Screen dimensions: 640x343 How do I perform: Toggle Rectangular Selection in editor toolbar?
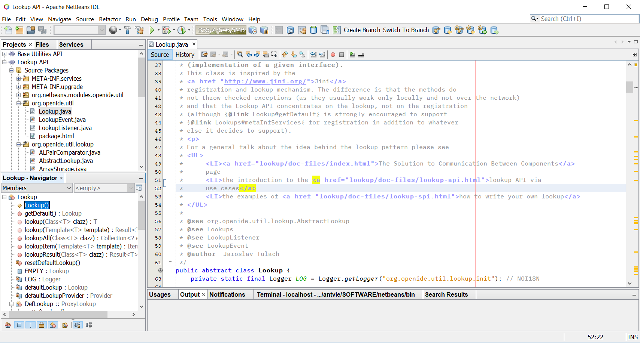click(274, 55)
